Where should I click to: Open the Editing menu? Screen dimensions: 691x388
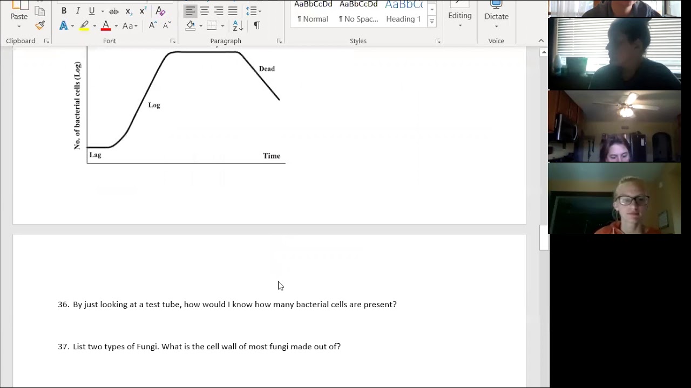coord(460,16)
